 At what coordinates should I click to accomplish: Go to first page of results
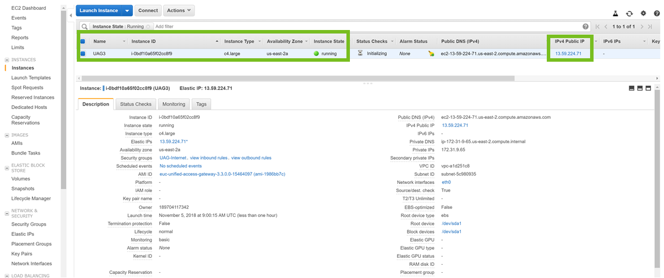pyautogui.click(x=598, y=26)
